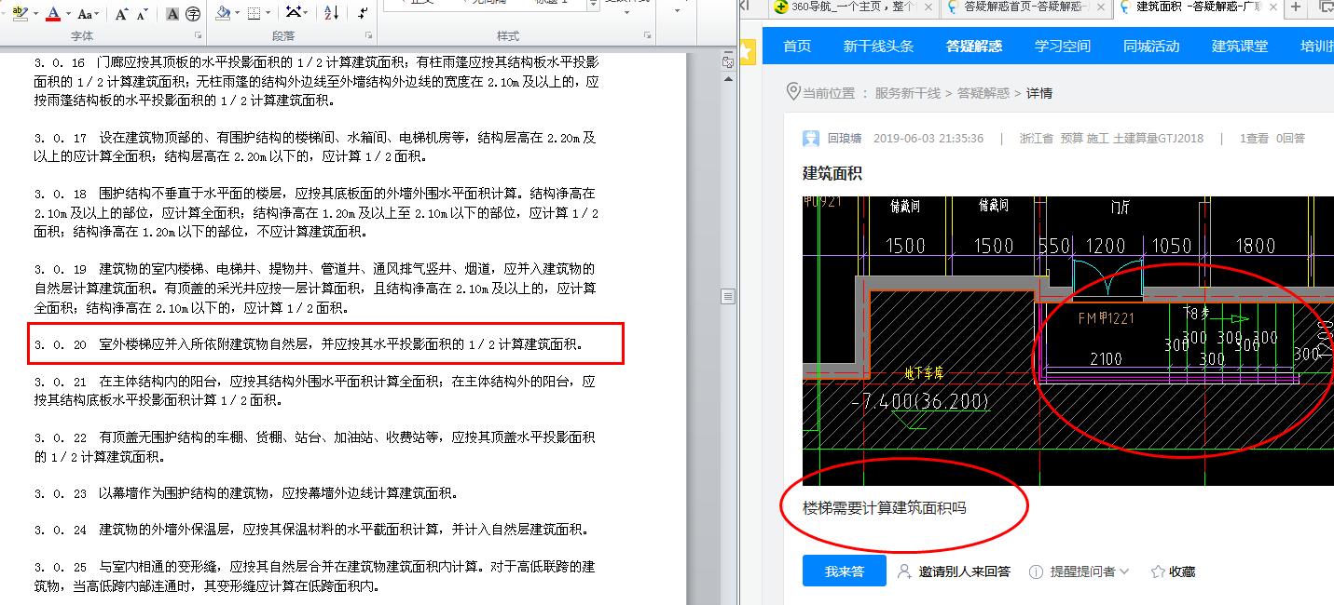The height and width of the screenshot is (605, 1334).
Task: Open 新干线头条 navigation item
Action: pos(878,47)
